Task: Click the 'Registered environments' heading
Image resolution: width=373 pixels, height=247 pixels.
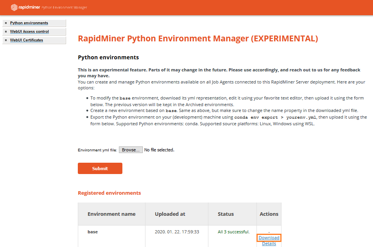Action: pos(109,193)
